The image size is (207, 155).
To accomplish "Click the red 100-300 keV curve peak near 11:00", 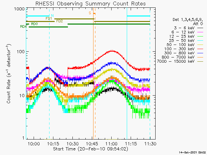I will [112, 51].
